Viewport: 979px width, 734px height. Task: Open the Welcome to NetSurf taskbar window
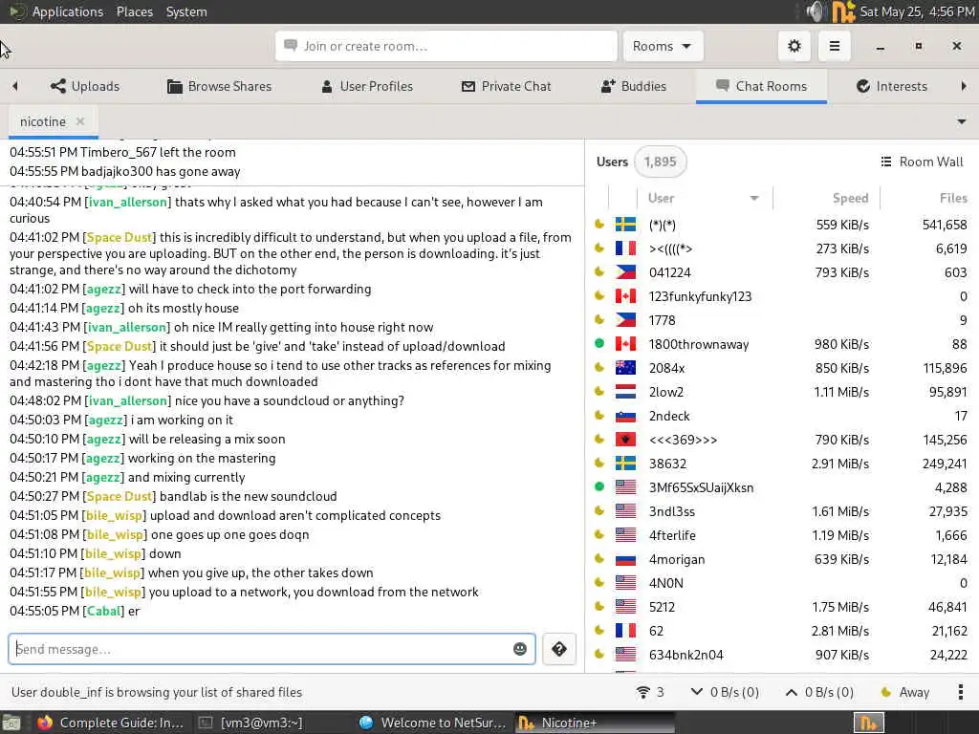pos(433,723)
